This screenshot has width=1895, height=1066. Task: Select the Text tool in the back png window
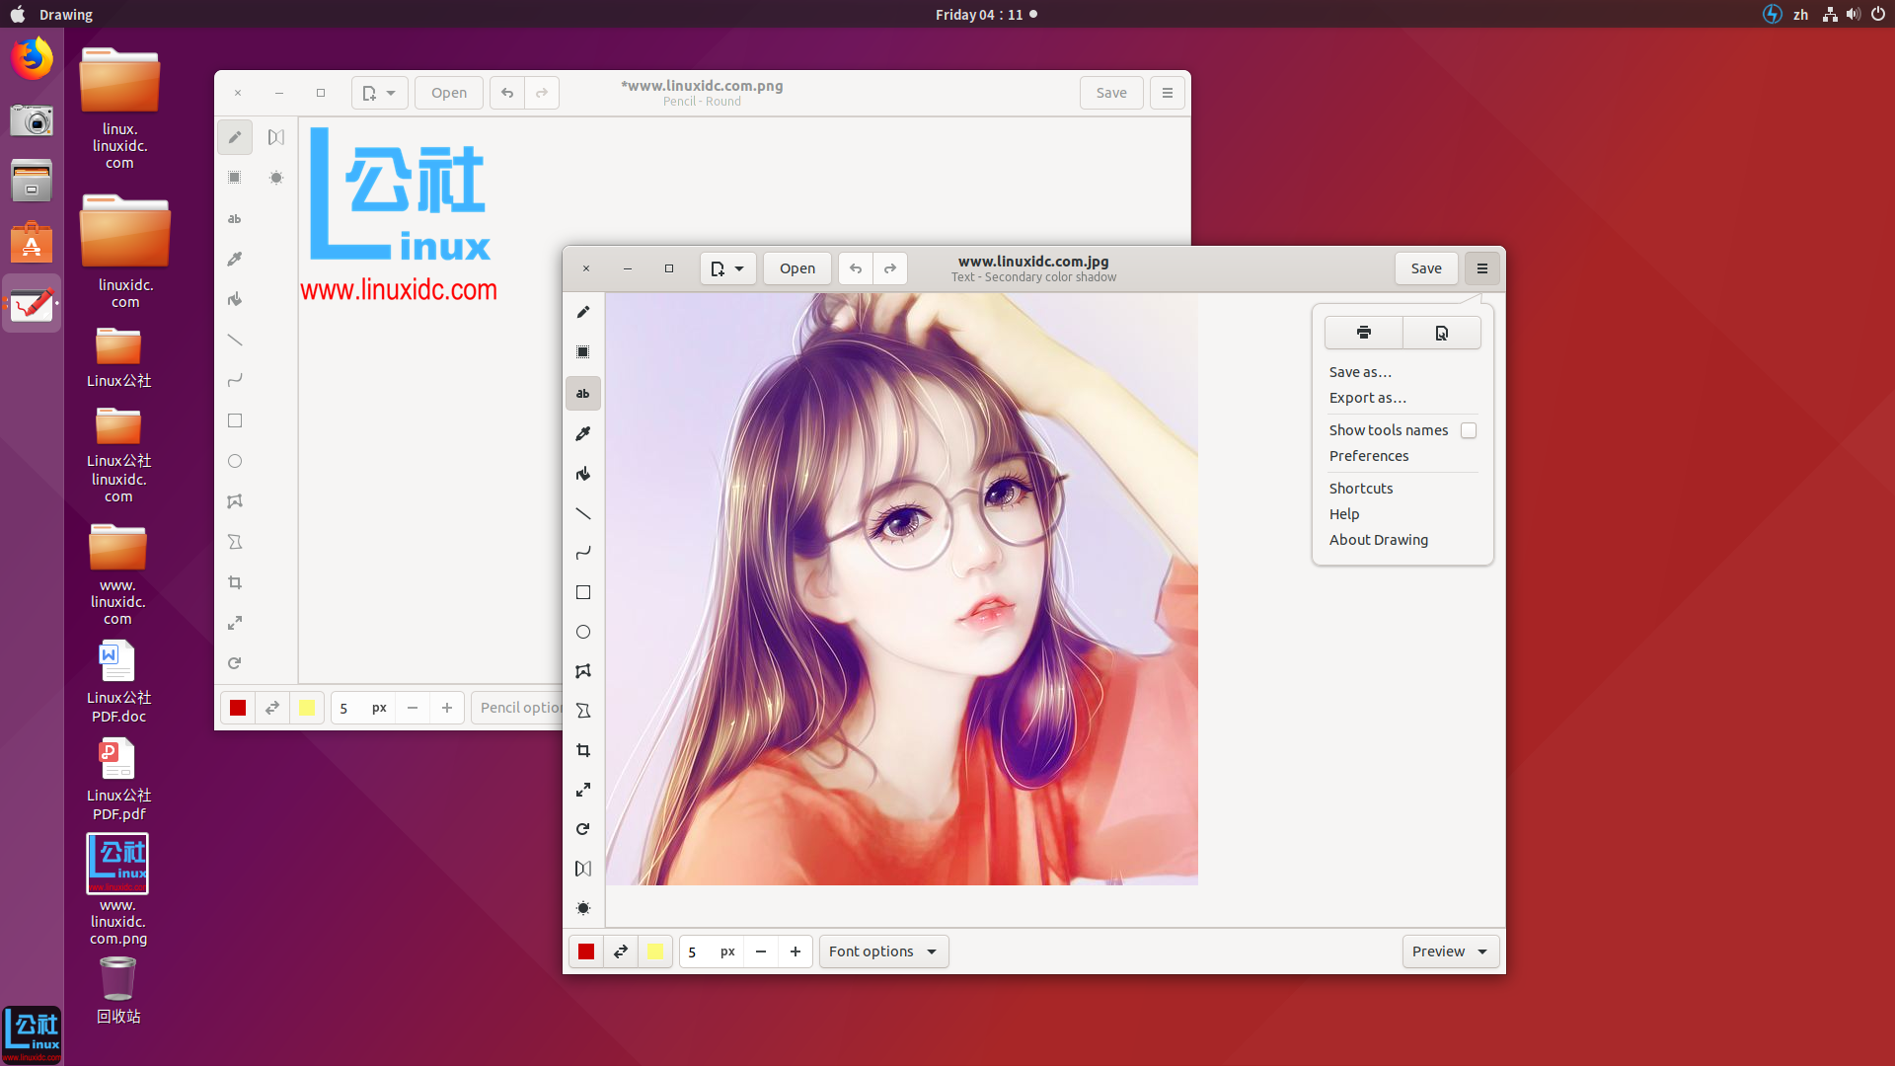pos(235,219)
